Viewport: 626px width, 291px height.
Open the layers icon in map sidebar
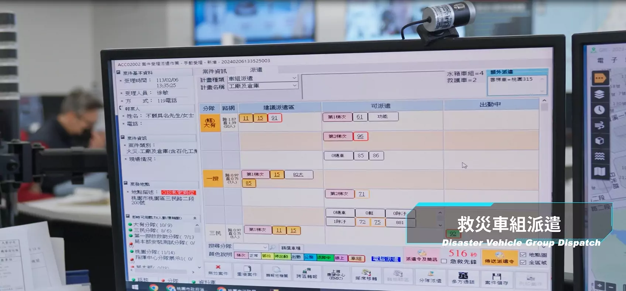tap(599, 94)
